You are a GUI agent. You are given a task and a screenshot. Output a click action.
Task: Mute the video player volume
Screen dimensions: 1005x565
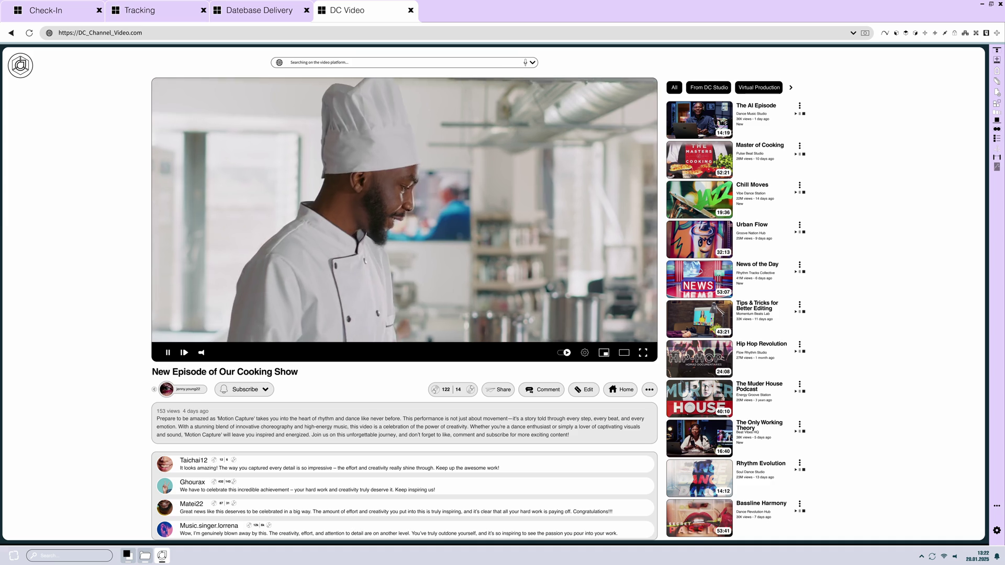(x=201, y=353)
